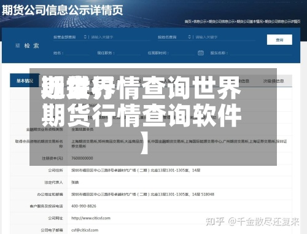This screenshot has height=234, width=307.
Task: Select the 法定代表人 label
Action: (53, 182)
